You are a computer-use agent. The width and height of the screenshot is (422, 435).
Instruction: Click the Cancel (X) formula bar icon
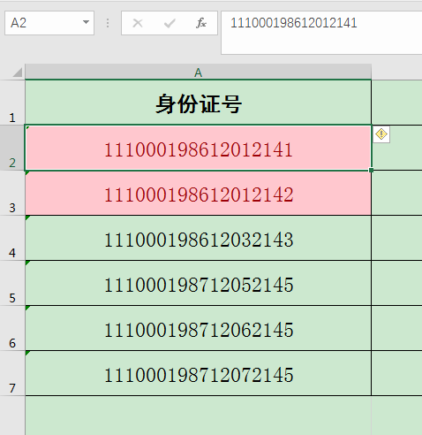(138, 23)
